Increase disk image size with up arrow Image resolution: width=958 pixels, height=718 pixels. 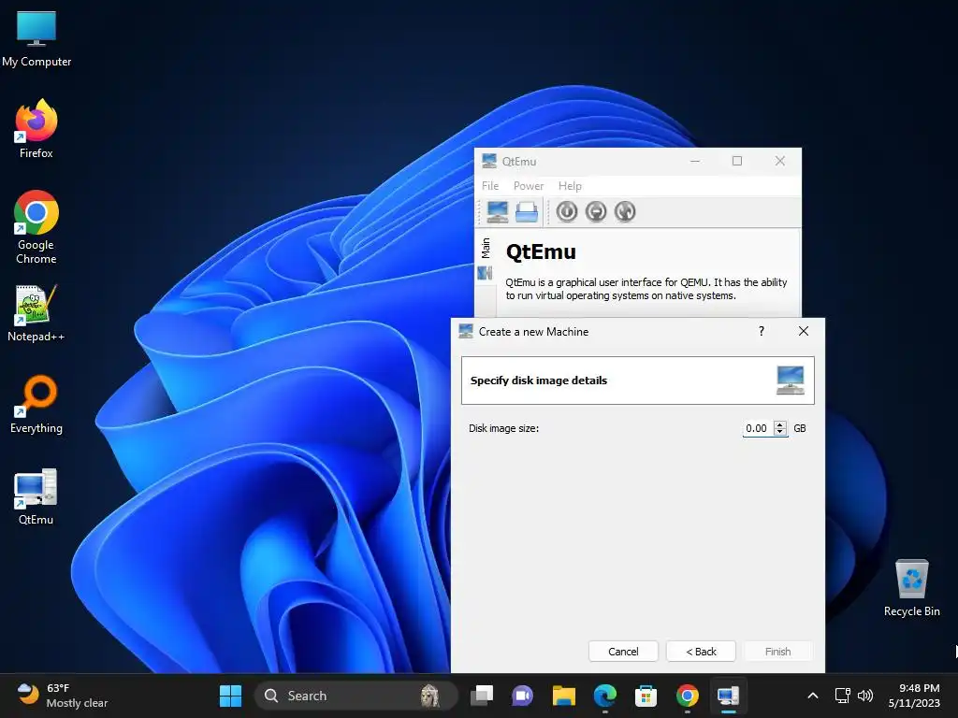pos(780,424)
